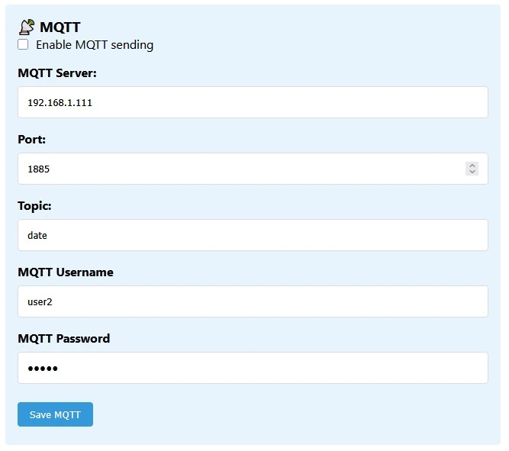
Task: Click the "user2" username text
Action: [x=40, y=301]
